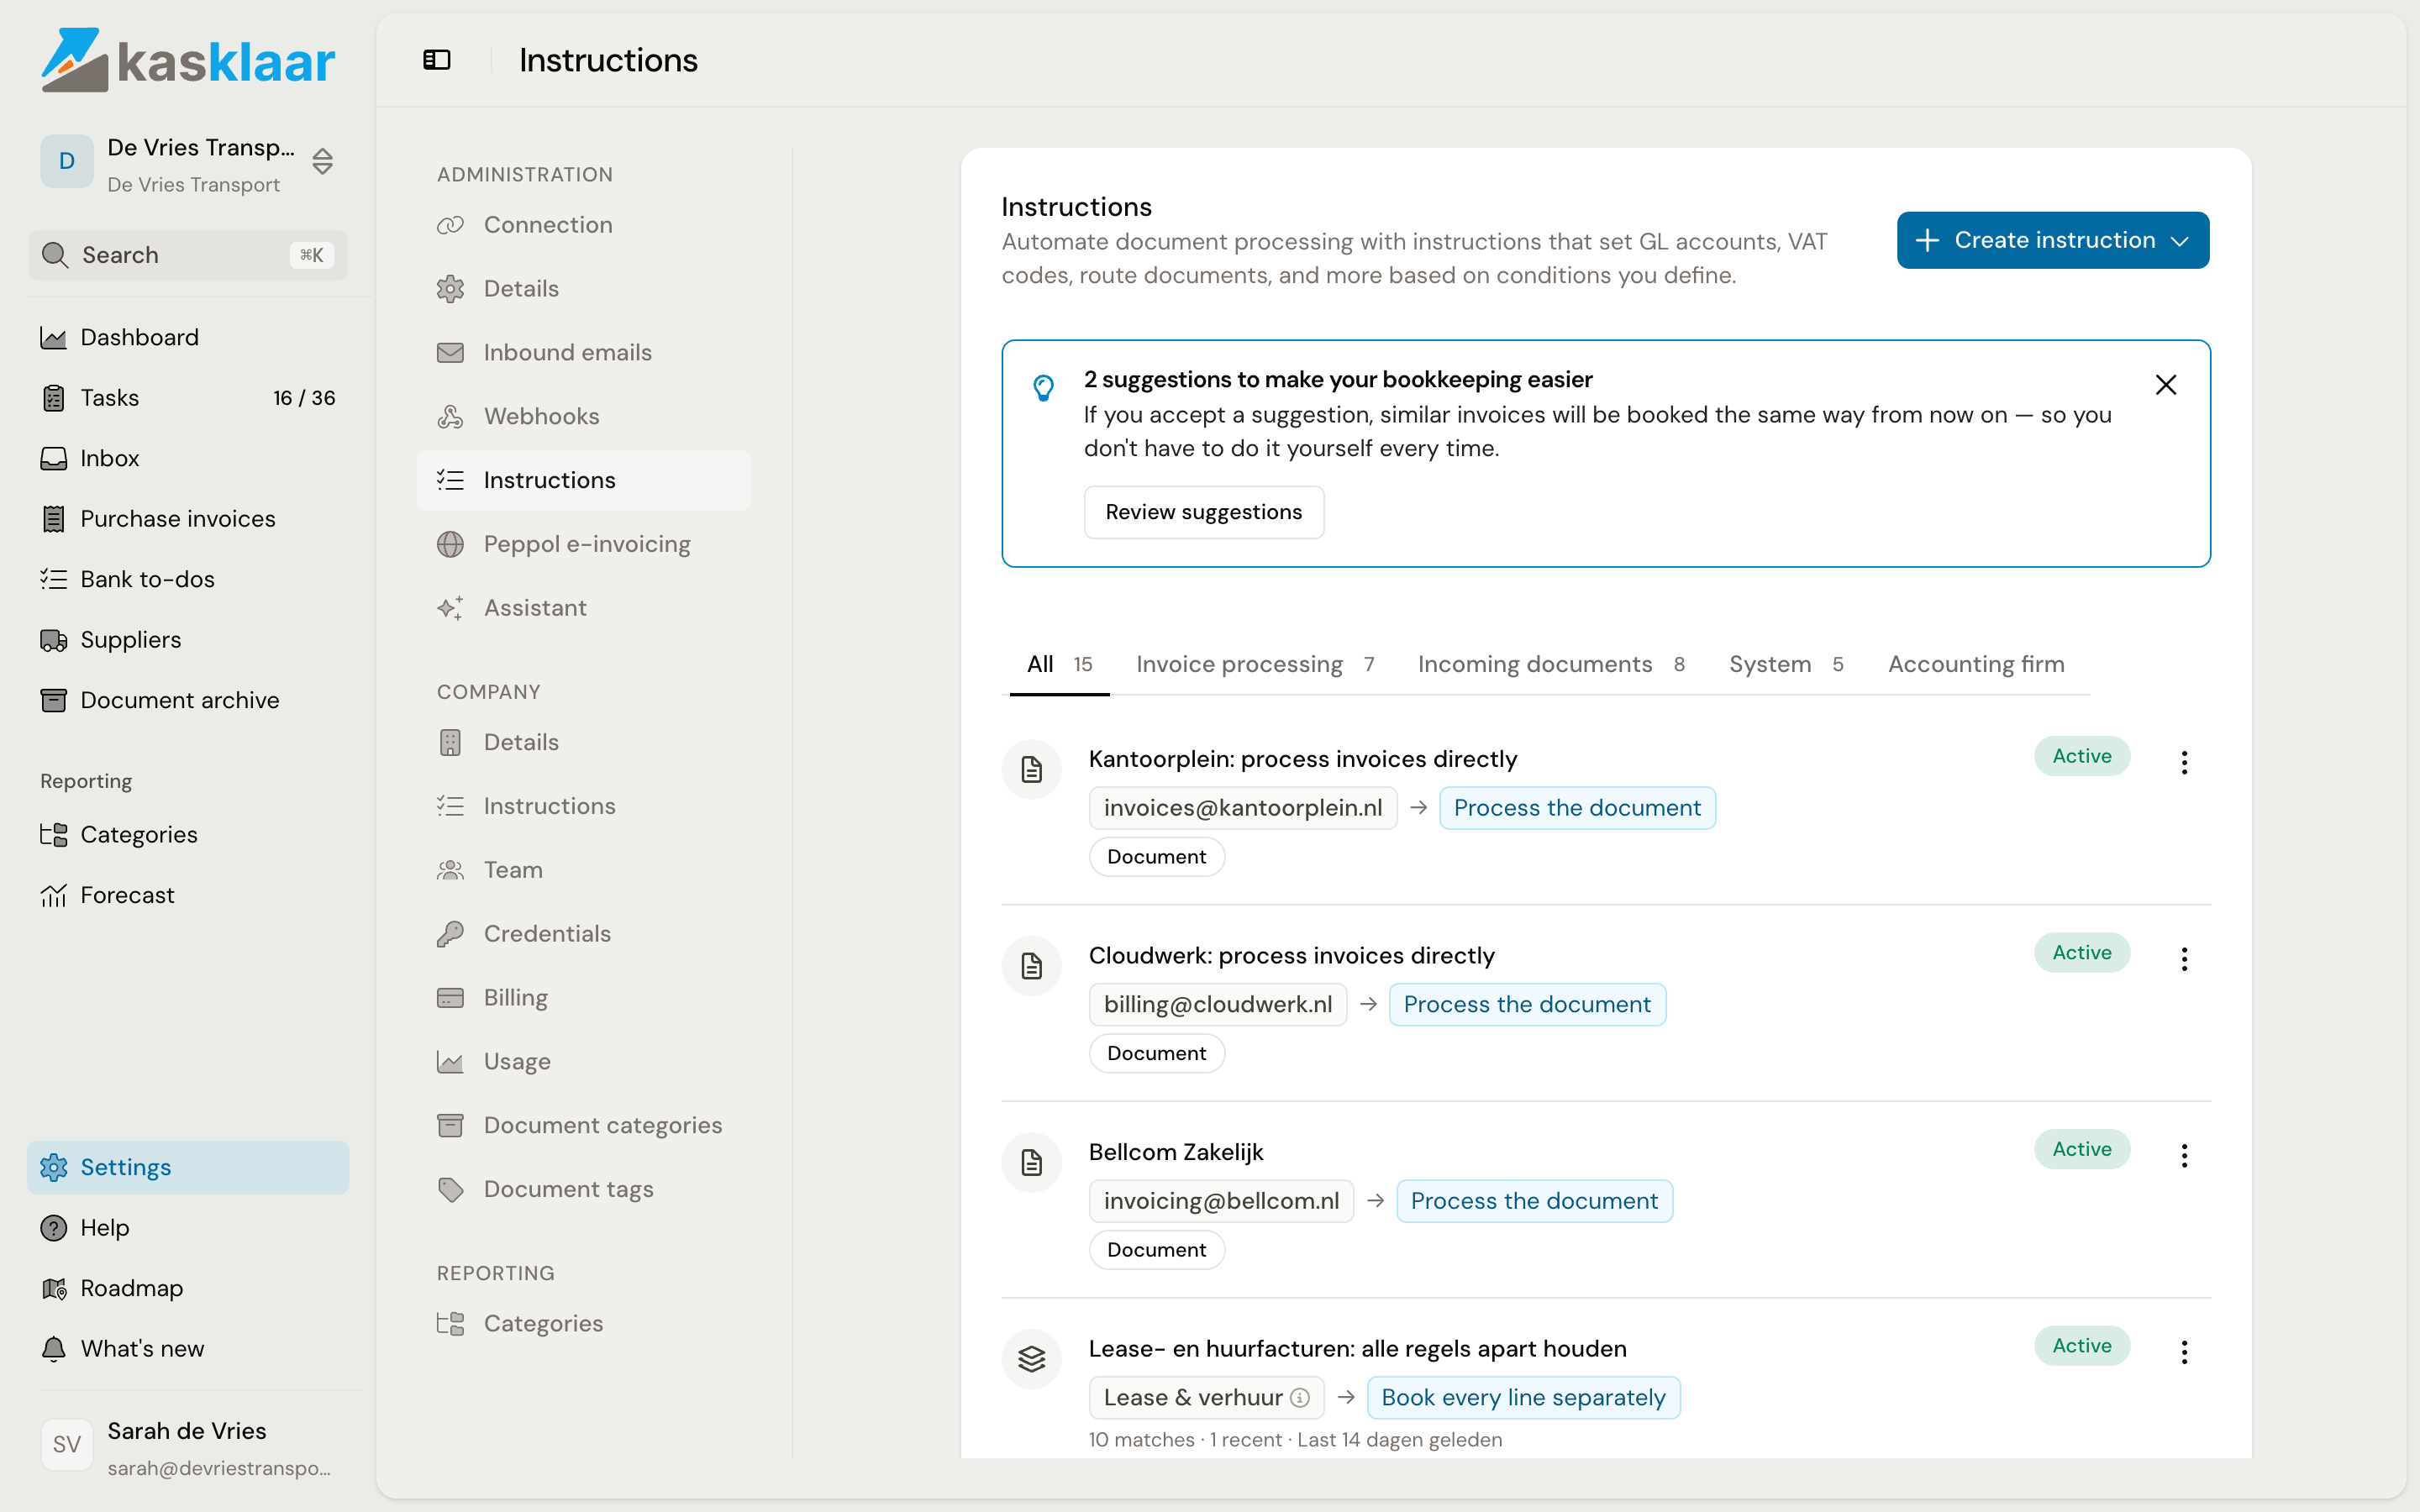Open Credentials settings
Image resolution: width=2420 pixels, height=1512 pixels.
click(584, 934)
